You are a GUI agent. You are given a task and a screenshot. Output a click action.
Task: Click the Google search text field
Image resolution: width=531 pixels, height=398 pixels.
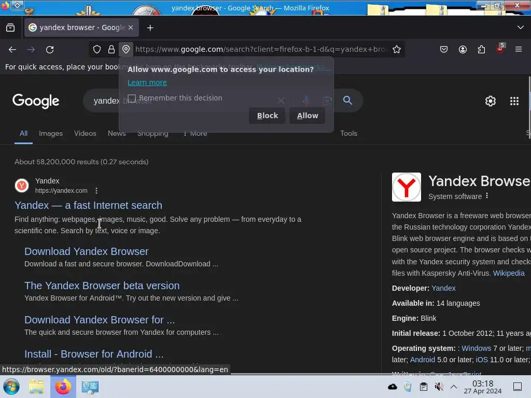click(183, 101)
